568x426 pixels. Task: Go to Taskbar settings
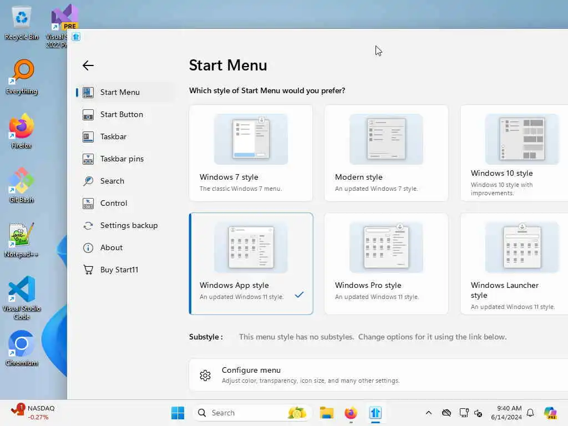(125, 136)
